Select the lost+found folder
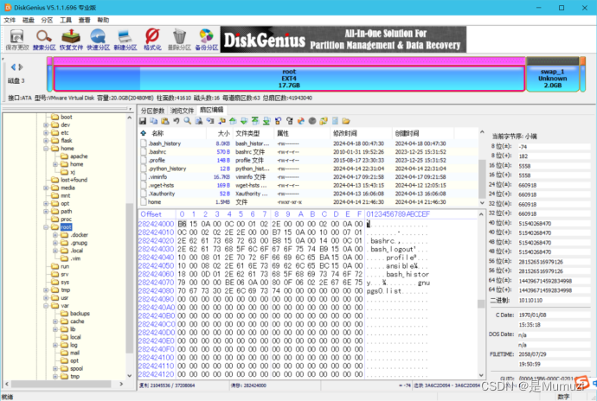The height and width of the screenshot is (401, 597). 74,180
